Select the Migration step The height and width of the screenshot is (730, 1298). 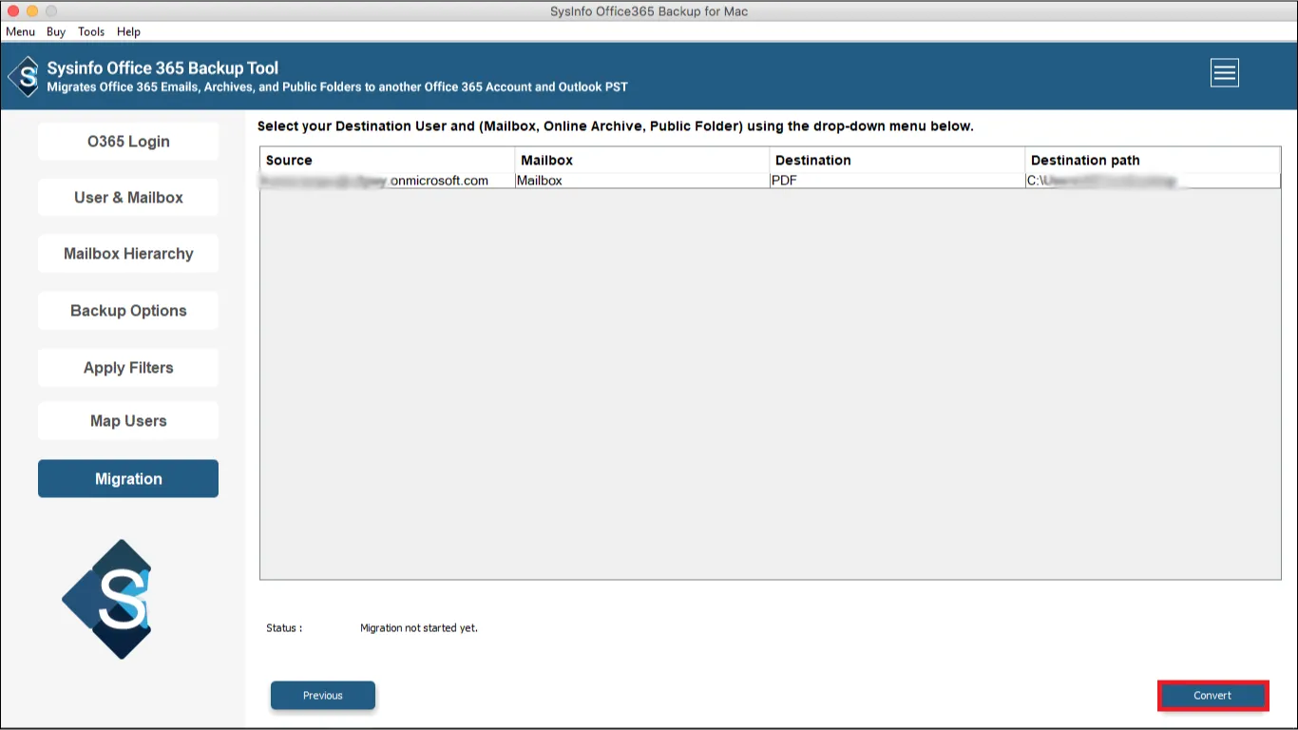[x=128, y=479]
